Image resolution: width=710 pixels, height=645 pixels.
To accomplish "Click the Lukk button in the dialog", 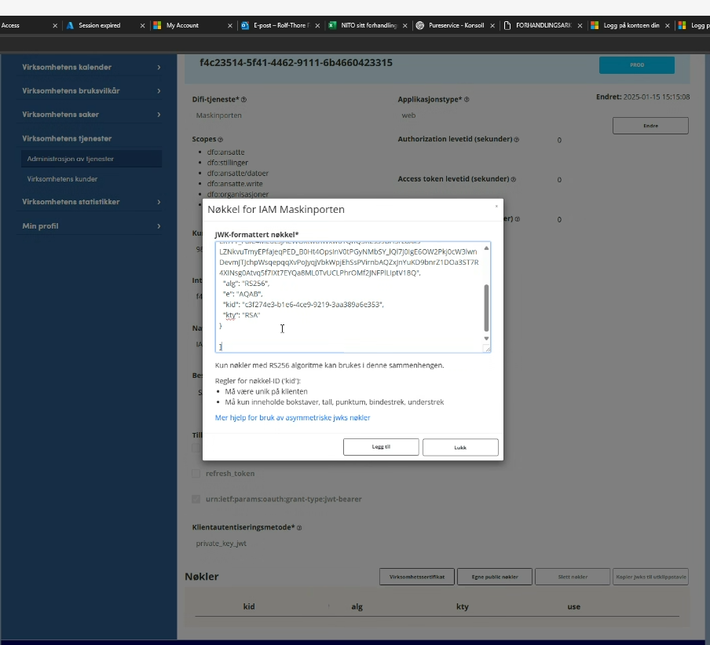I will (460, 447).
